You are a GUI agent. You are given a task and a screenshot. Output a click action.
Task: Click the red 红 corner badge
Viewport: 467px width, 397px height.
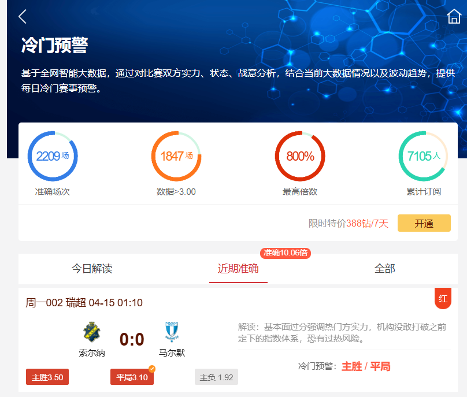coord(443,299)
